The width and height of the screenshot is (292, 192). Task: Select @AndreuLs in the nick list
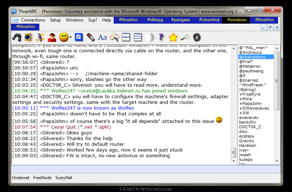tap(250, 52)
